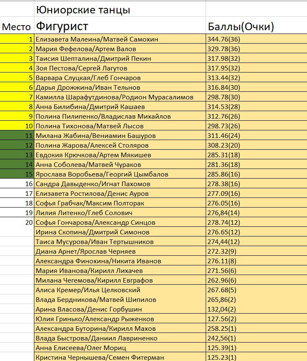Viewport: 307px width, 361px height.
Task: Click place cell number 20
Action: click(x=17, y=222)
